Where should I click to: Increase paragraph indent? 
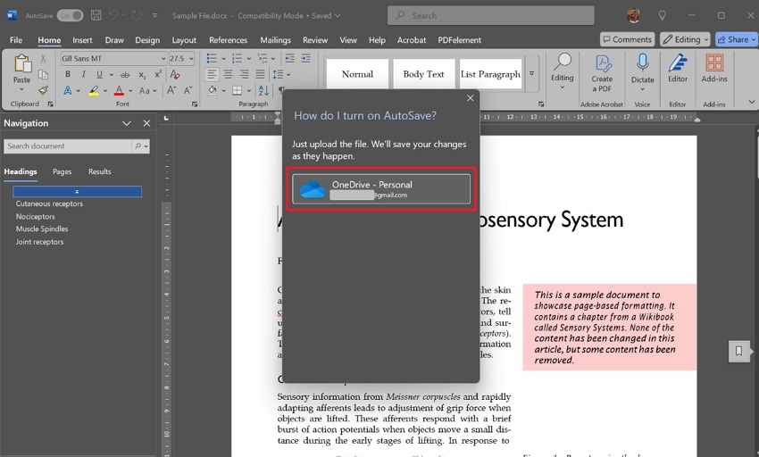pos(306,59)
